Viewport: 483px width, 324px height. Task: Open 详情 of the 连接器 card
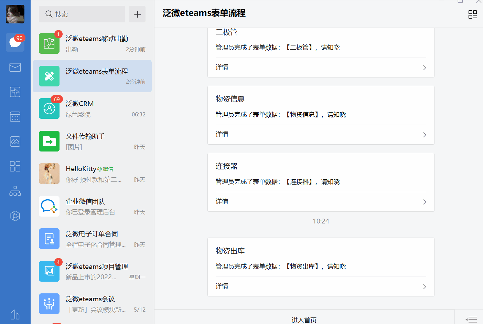pyautogui.click(x=321, y=202)
